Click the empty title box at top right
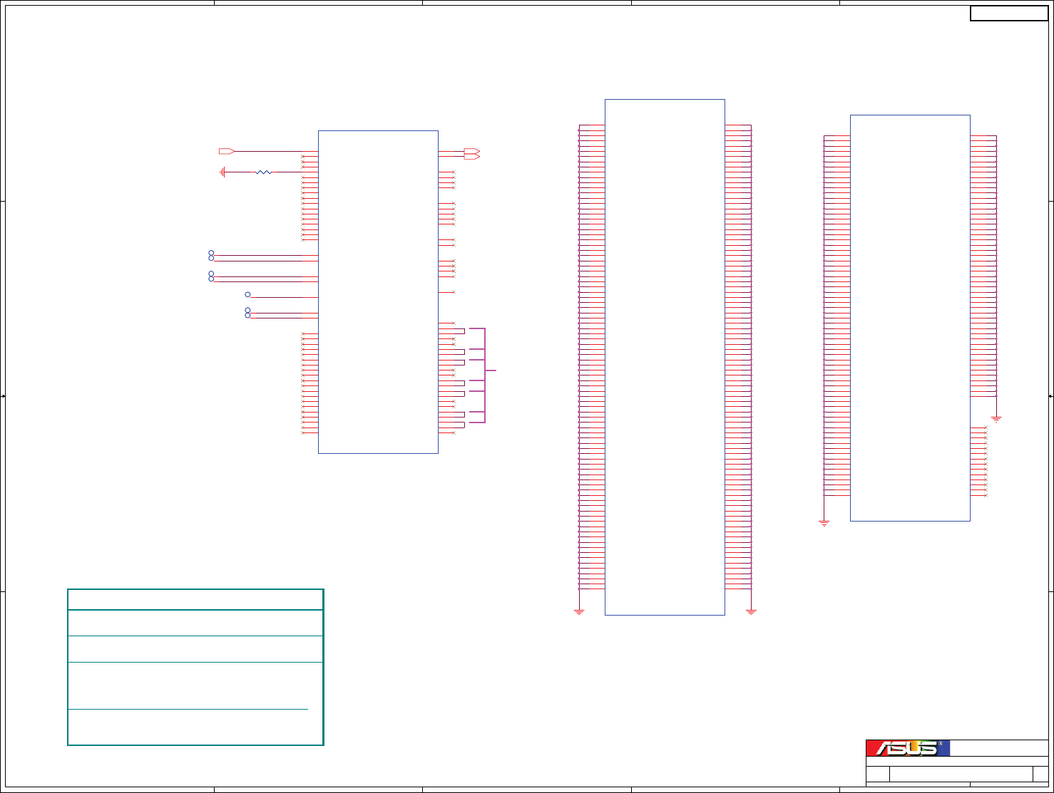Screen dimensions: 1054x793 click(1009, 13)
